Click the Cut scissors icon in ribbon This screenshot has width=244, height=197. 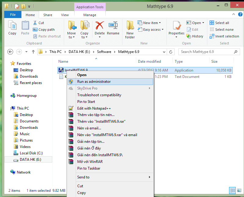point(35,23)
